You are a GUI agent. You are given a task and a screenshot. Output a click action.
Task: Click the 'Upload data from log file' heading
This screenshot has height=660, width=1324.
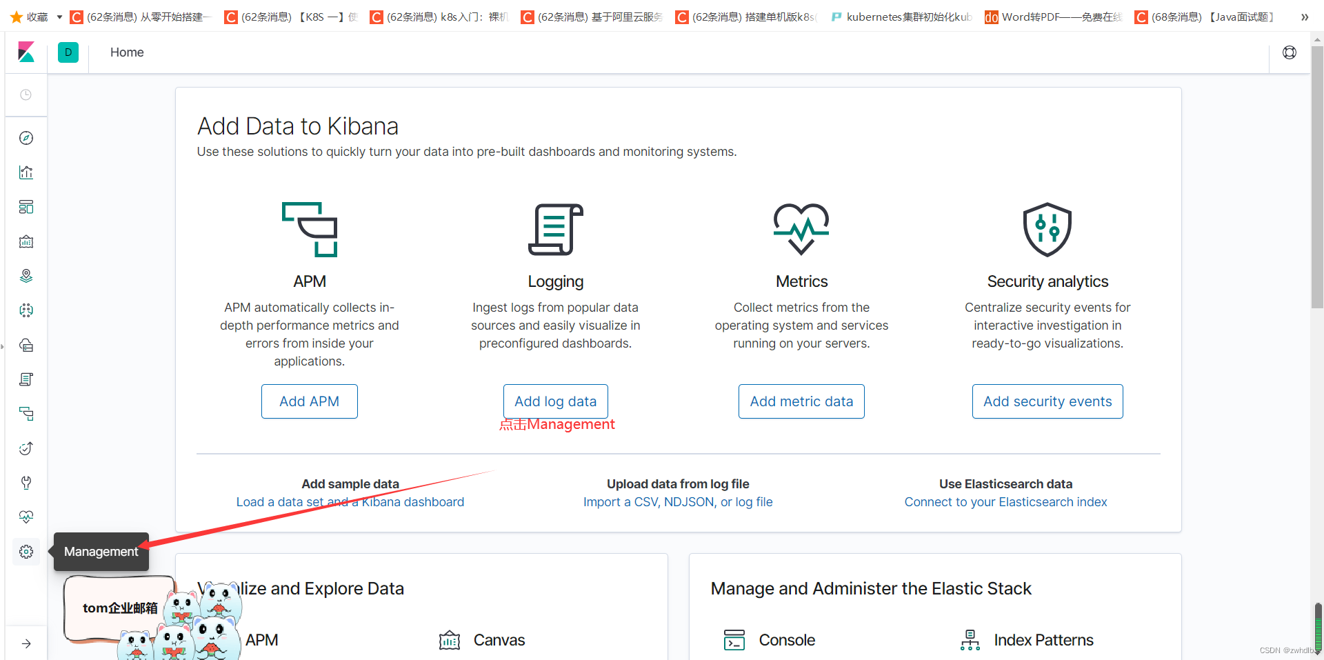click(678, 484)
